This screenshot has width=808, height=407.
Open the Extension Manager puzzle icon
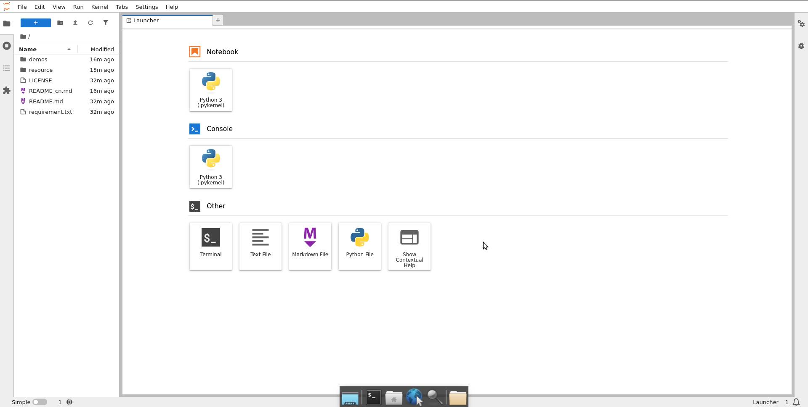(7, 90)
